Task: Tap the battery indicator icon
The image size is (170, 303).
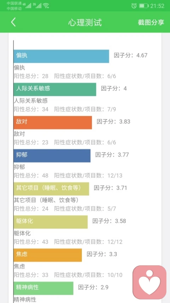Action: (x=143, y=6)
